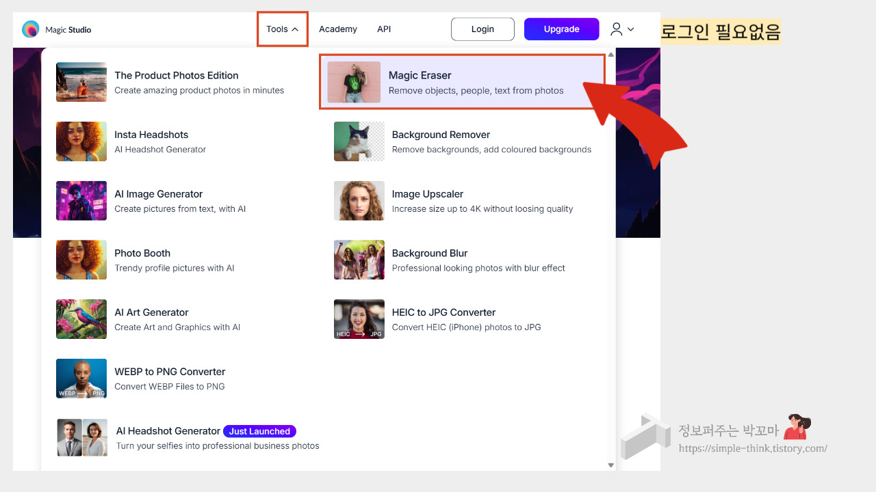
Task: Select the AI Art Generator bird thumbnail
Action: pos(81,319)
